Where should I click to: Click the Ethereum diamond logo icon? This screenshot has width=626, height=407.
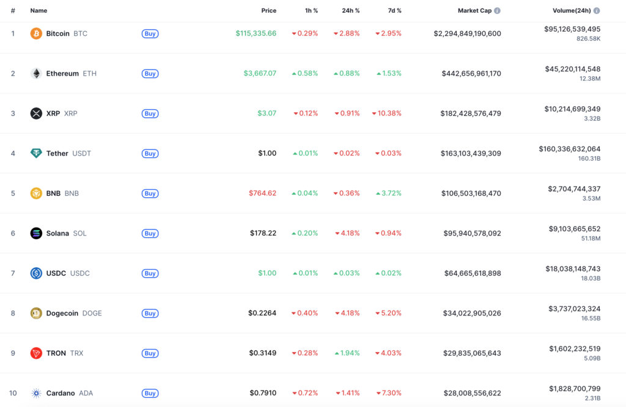(36, 73)
